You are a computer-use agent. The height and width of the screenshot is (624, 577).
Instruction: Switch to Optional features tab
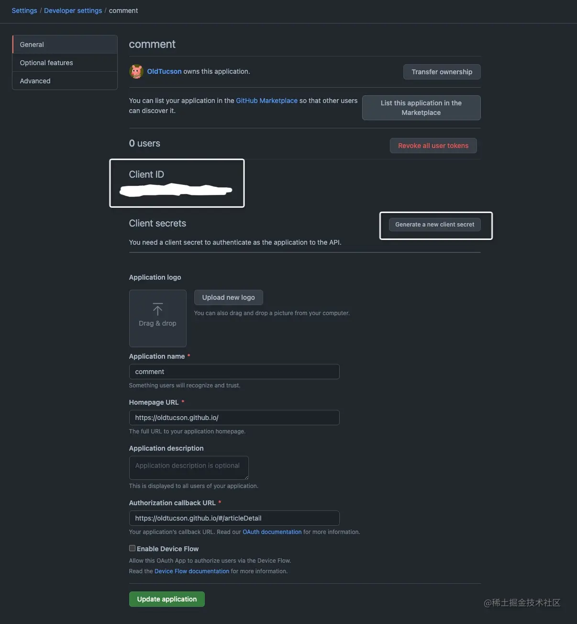[x=65, y=63]
